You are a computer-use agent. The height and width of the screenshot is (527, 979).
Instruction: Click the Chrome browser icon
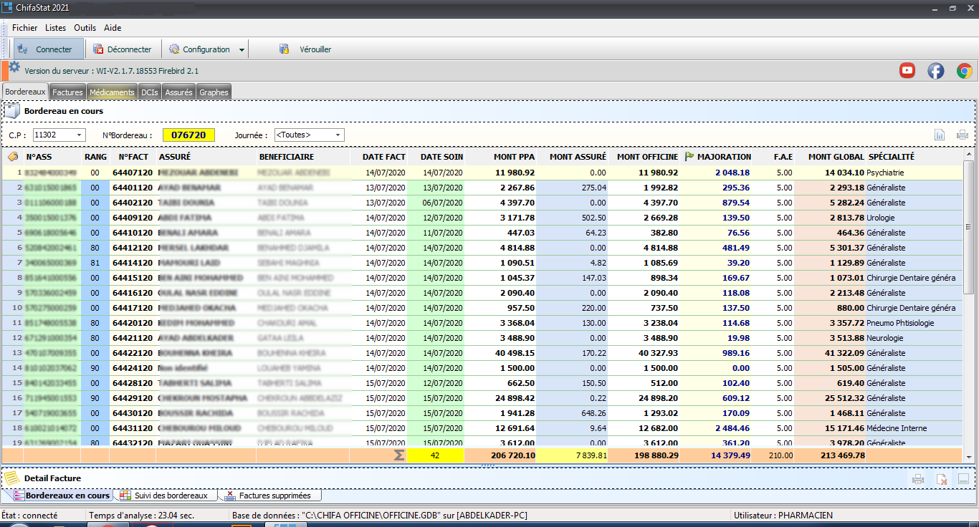(964, 70)
